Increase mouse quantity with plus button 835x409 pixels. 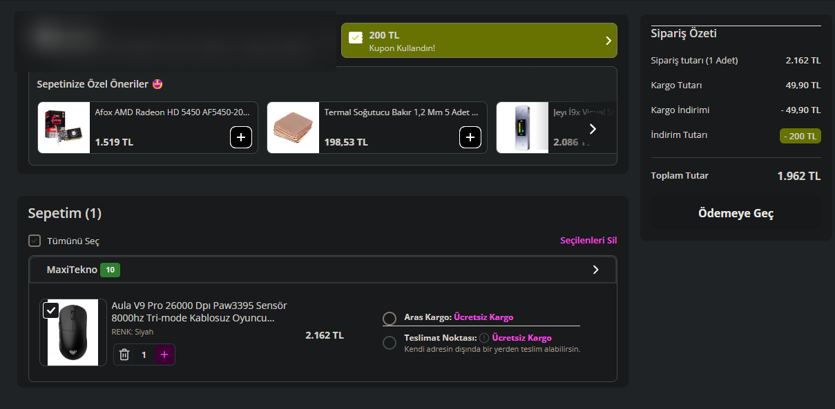click(x=164, y=355)
